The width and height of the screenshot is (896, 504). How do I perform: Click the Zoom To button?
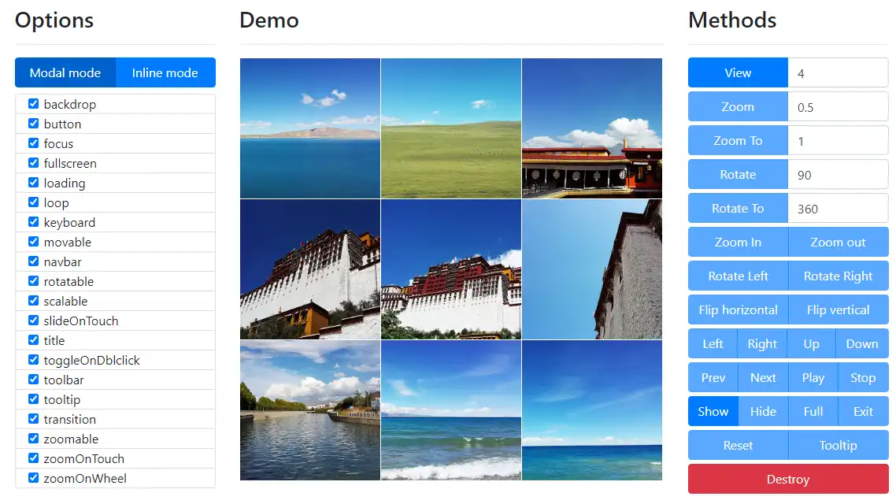click(x=738, y=141)
